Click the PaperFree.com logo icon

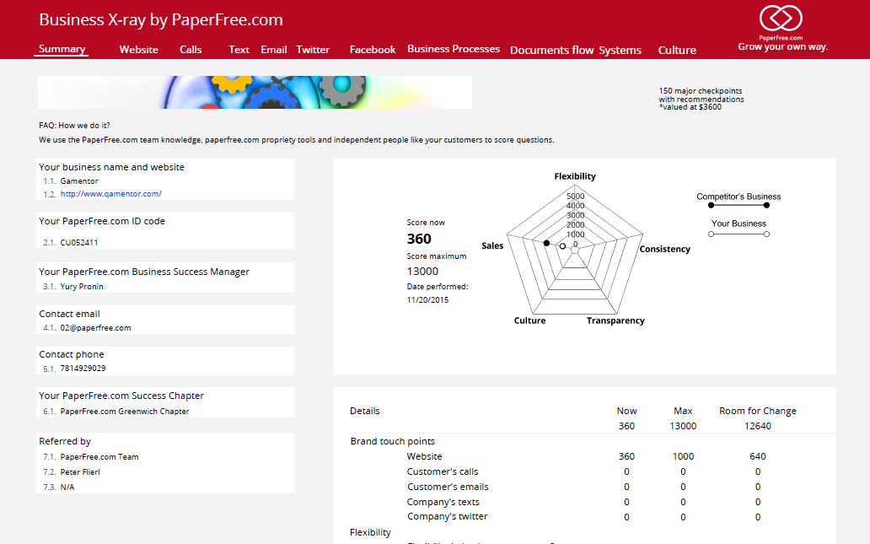pyautogui.click(x=781, y=19)
